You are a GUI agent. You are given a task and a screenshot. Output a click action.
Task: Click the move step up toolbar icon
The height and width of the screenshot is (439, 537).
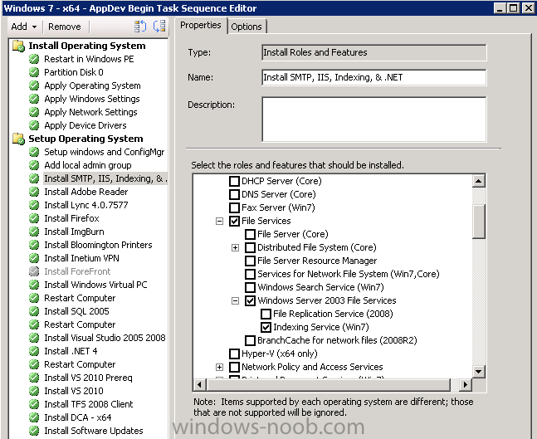[x=140, y=27]
